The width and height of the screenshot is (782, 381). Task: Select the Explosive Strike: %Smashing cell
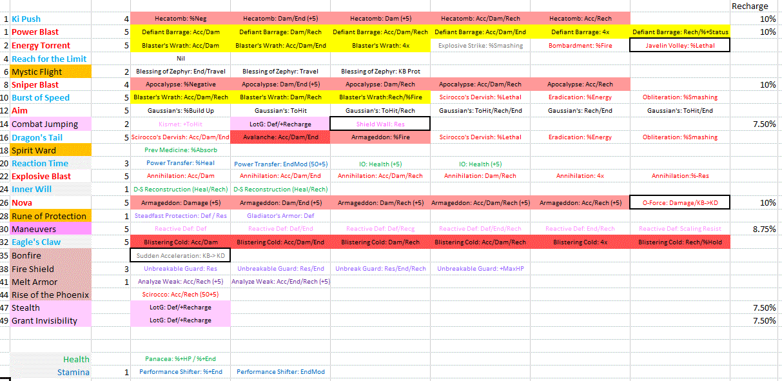click(480, 45)
